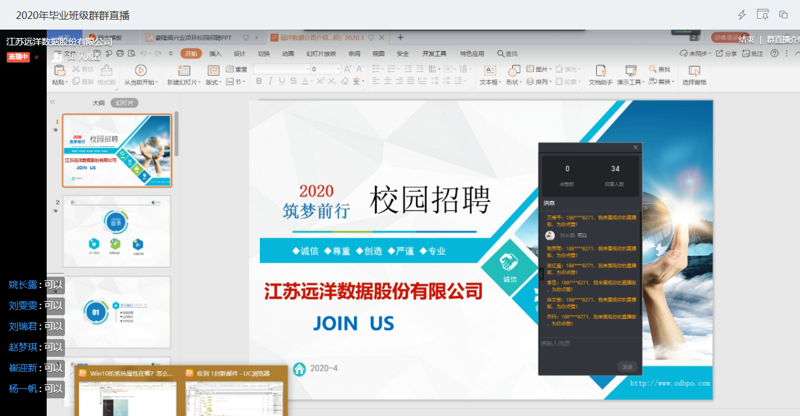Image resolution: width=800 pixels, height=416 pixels.
Task: Click the Comment (批注) icon
Action: [746, 54]
